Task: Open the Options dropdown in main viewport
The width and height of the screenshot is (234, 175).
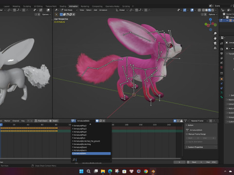Action: click(213, 15)
